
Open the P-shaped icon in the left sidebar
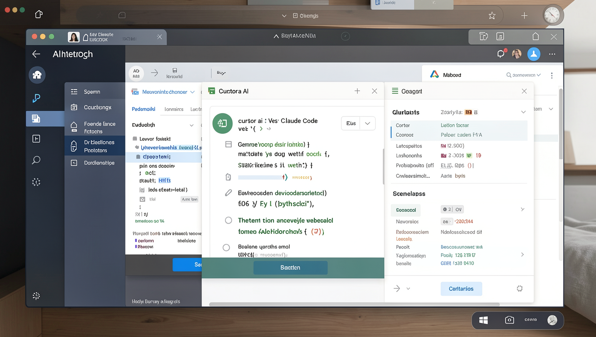tap(36, 98)
